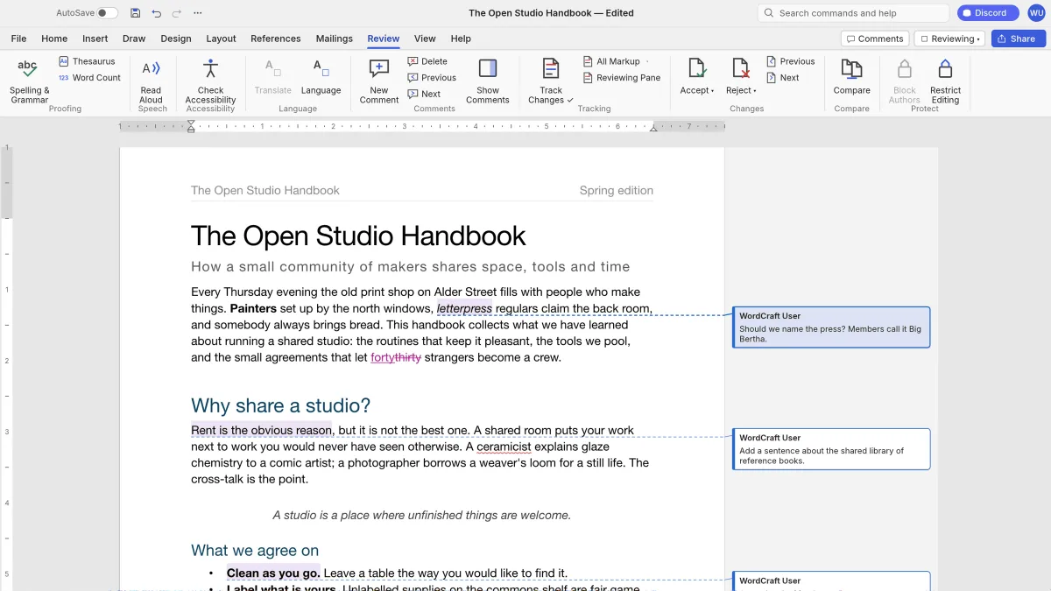This screenshot has height=591, width=1051.
Task: Open Compare documents tool
Action: 851,77
